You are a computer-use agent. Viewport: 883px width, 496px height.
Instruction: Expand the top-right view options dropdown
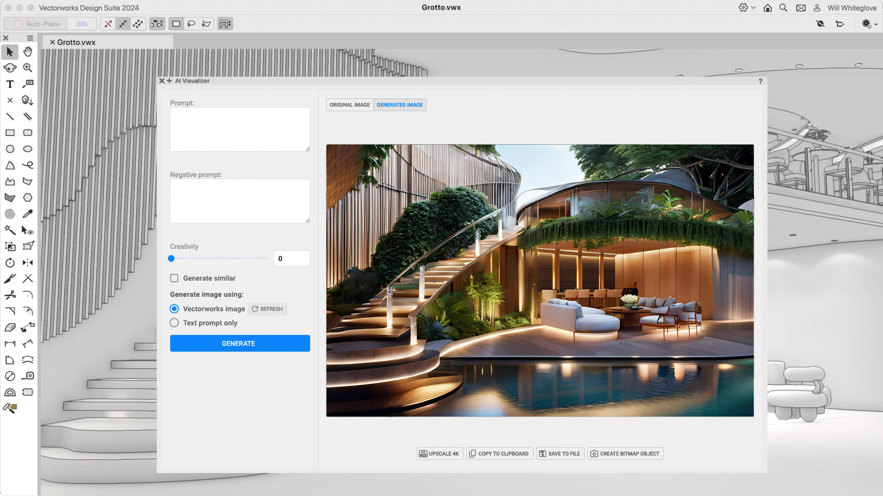870,24
